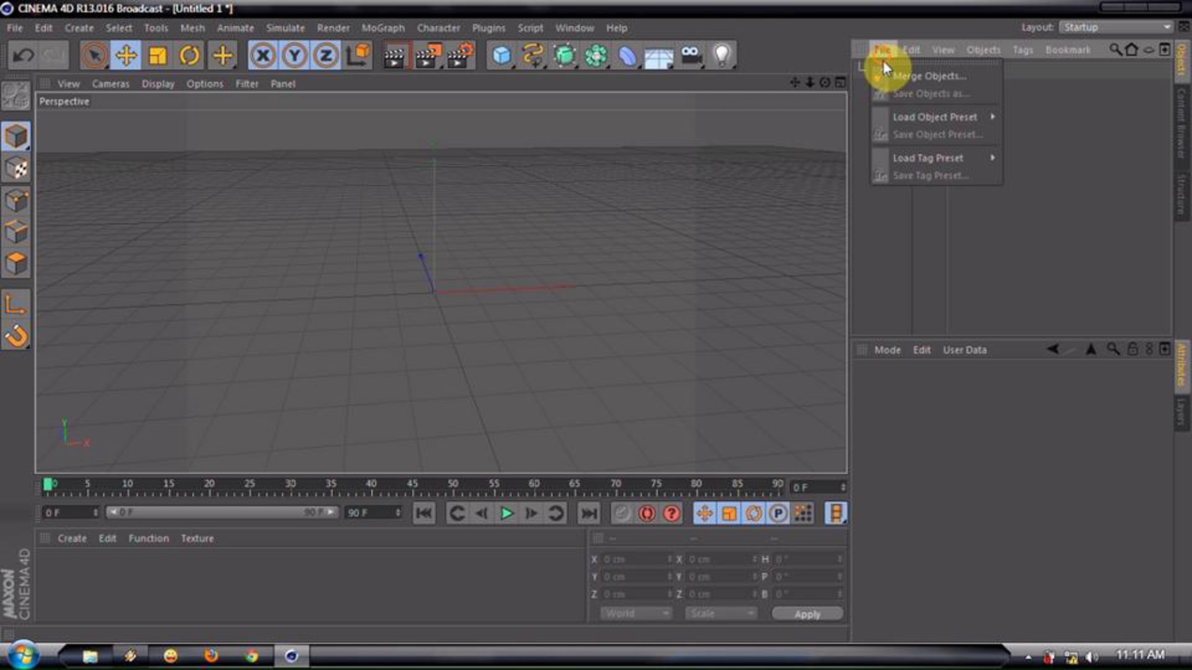
Task: Open the spline tools icon
Action: [533, 55]
